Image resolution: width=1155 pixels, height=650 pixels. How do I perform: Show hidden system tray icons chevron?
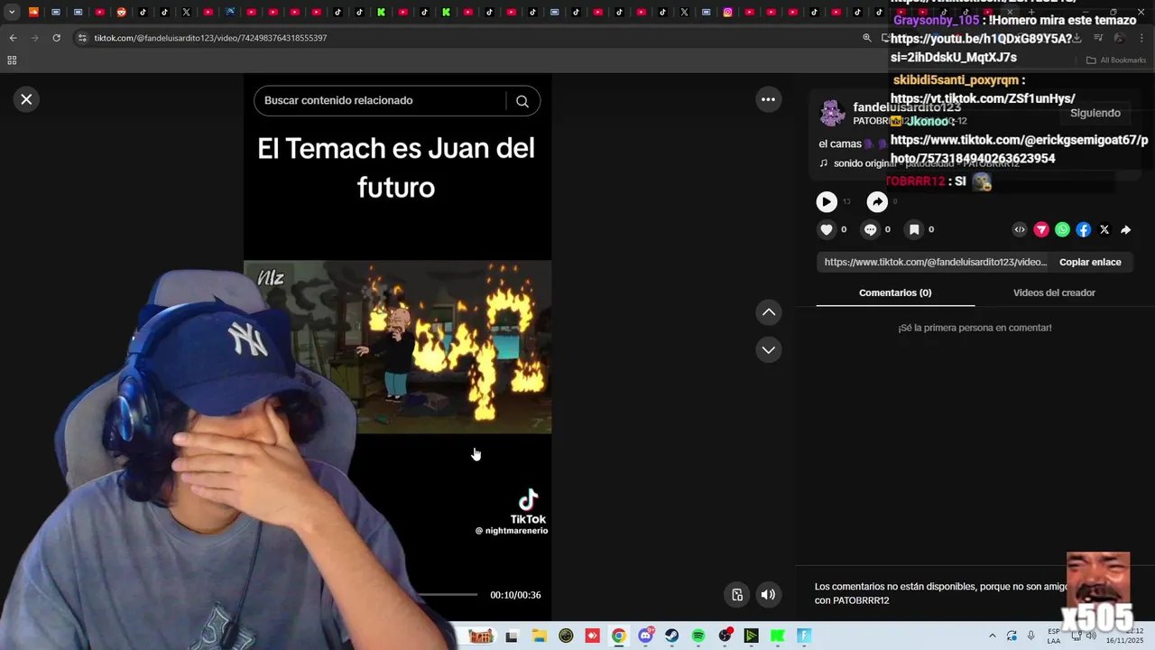click(993, 636)
